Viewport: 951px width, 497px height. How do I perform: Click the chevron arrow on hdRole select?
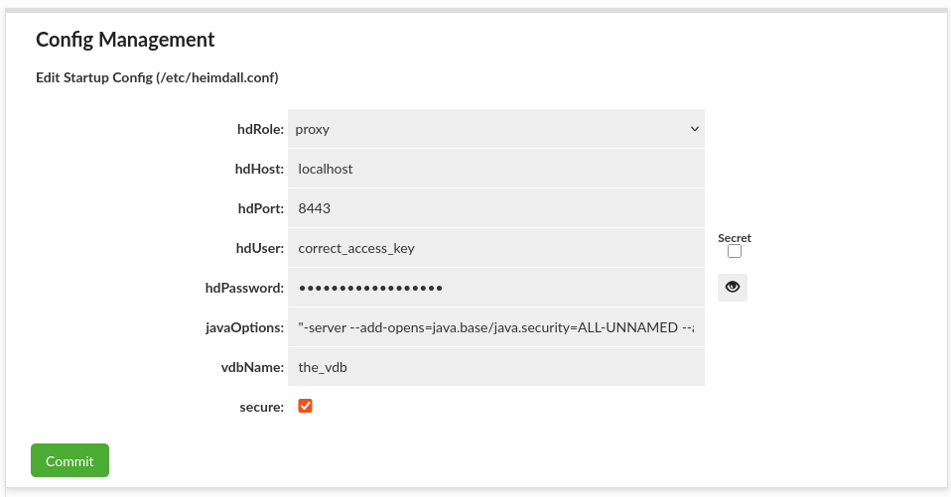click(x=695, y=129)
